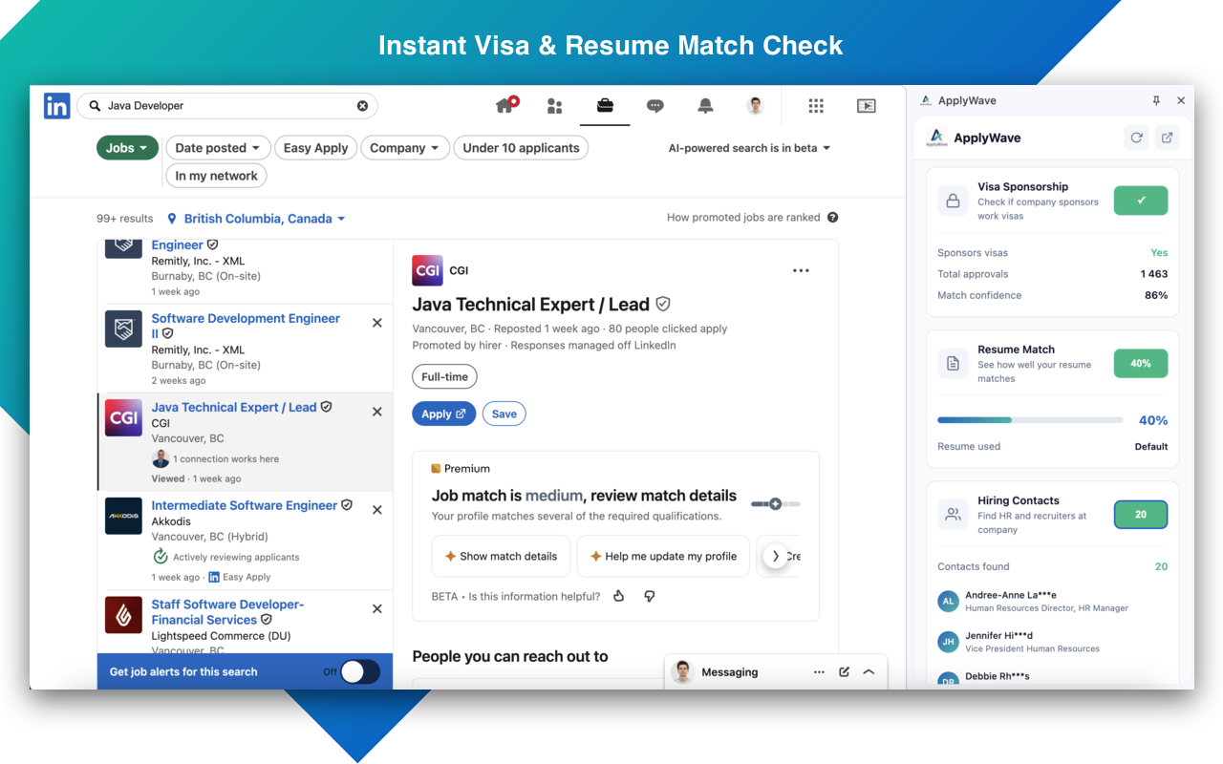
Task: Click Show match details button
Action: point(501,556)
